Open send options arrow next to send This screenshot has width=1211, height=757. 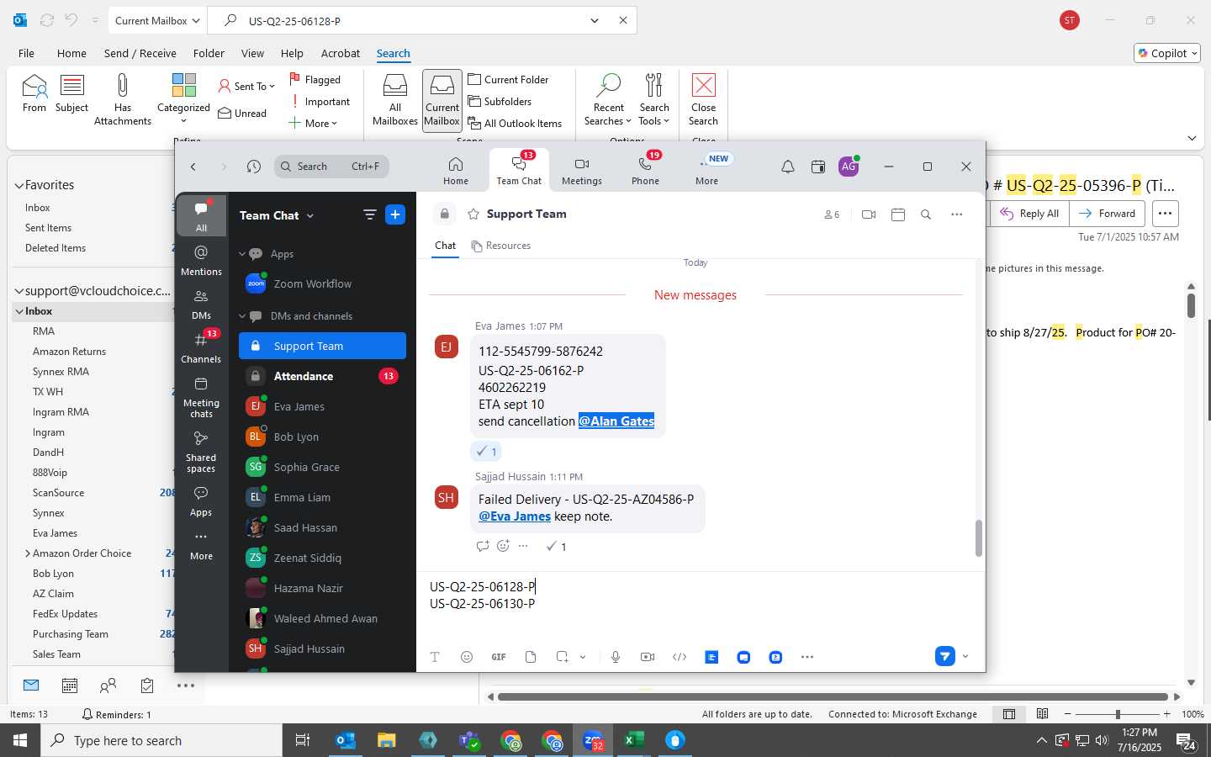tap(965, 656)
